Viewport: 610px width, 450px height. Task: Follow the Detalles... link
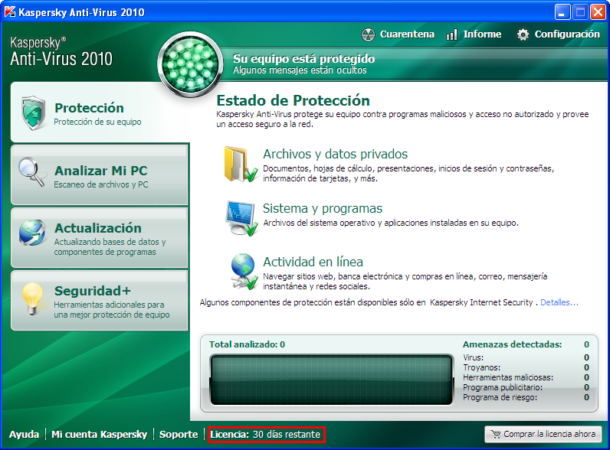559,302
